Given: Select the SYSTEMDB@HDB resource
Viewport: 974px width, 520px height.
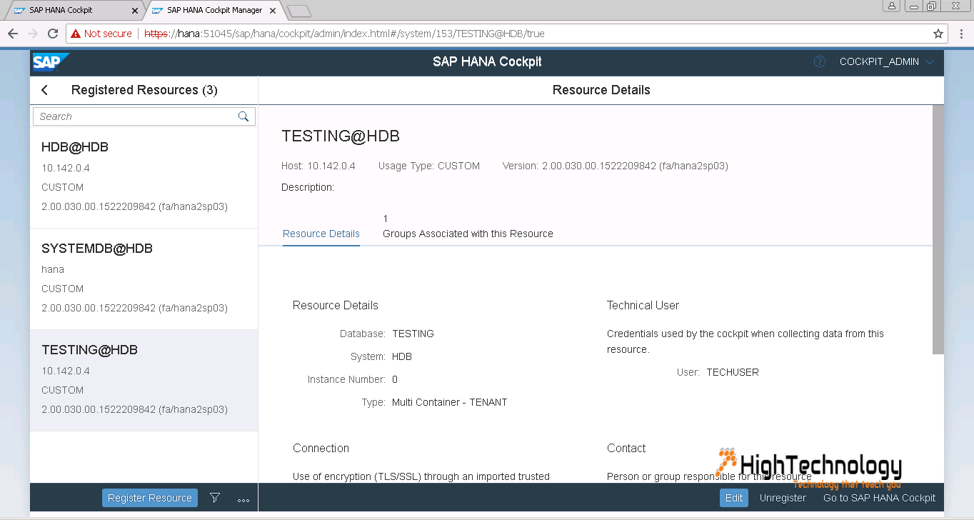Looking at the screenshot, I should click(144, 279).
